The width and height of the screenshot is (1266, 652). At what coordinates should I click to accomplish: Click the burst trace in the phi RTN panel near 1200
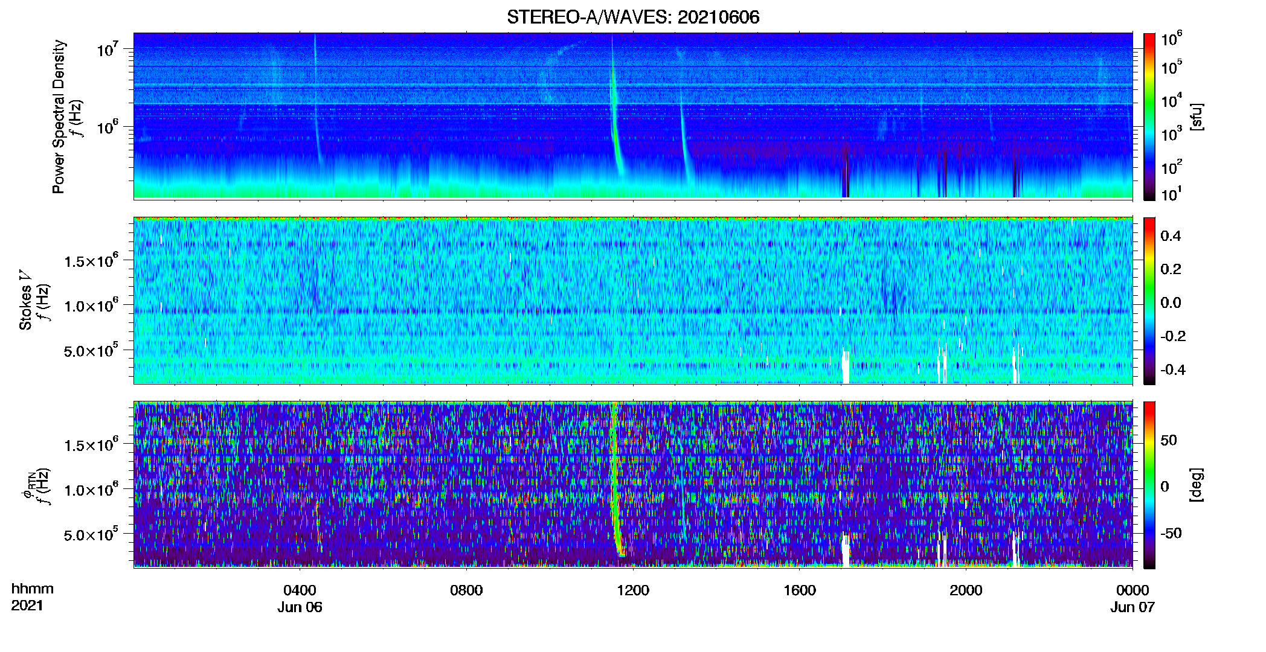[x=616, y=483]
